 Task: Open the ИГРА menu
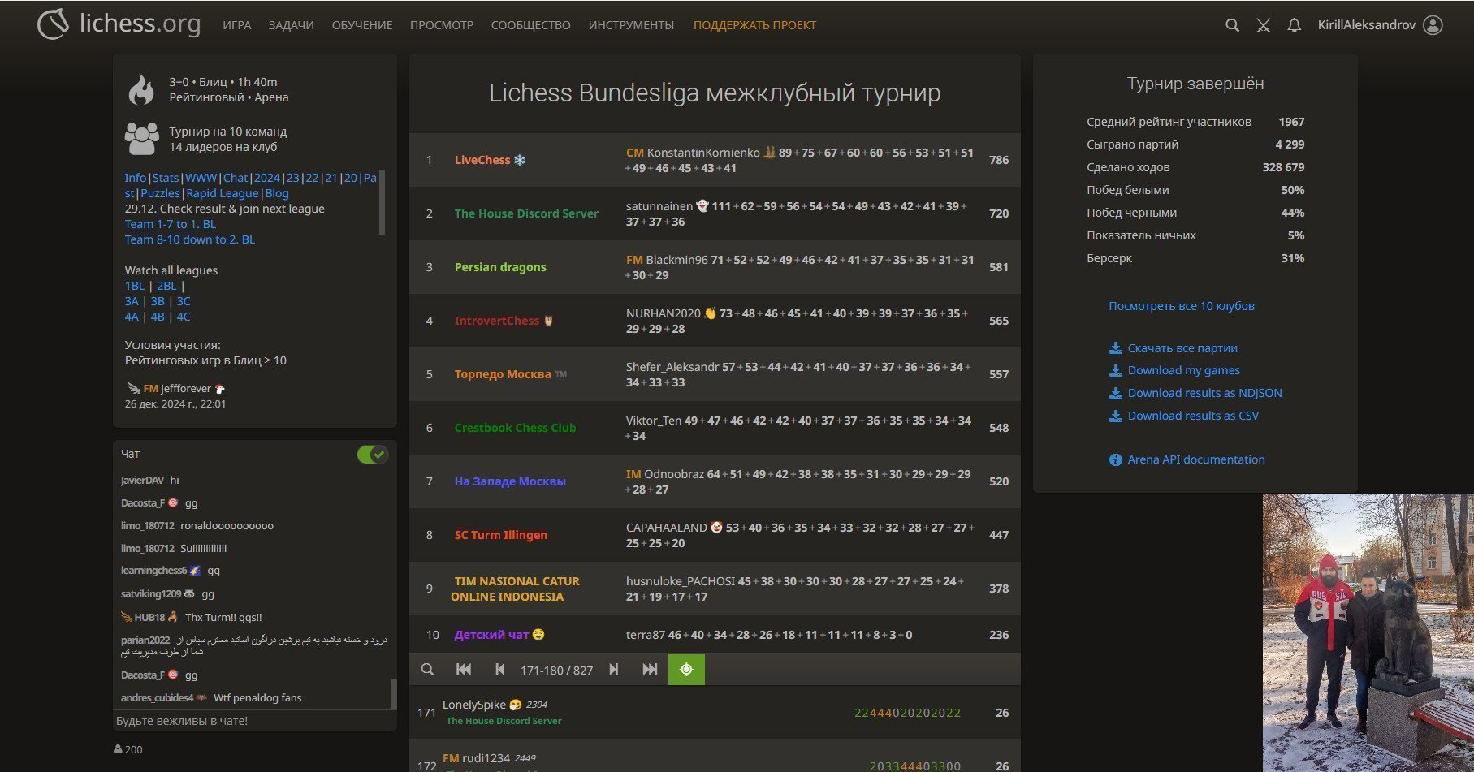pyautogui.click(x=237, y=25)
